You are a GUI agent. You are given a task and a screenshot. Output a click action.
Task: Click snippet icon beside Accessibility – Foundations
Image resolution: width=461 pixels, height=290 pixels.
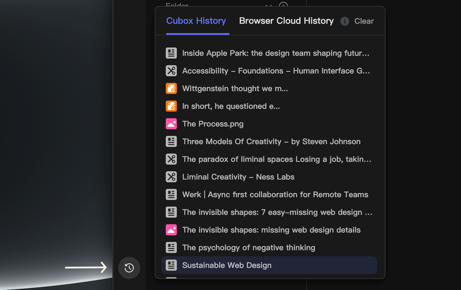click(x=171, y=71)
